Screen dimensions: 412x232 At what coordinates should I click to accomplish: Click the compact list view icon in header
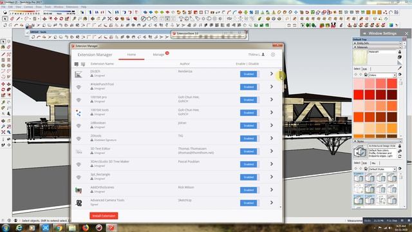[83, 64]
